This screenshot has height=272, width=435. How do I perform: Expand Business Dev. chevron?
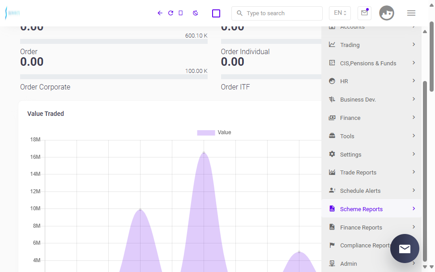click(414, 99)
